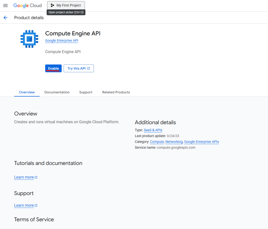Click the Product details header text
Viewport: 268px width, 229px height.
[29, 18]
